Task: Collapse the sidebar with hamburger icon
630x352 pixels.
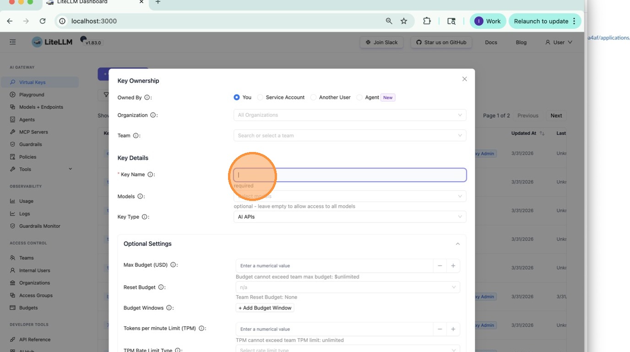Action: tap(13, 42)
